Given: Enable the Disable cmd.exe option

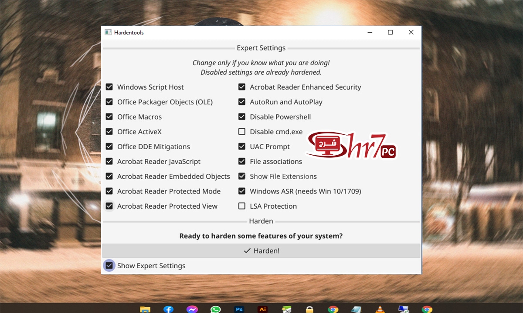Looking at the screenshot, I should pos(241,132).
